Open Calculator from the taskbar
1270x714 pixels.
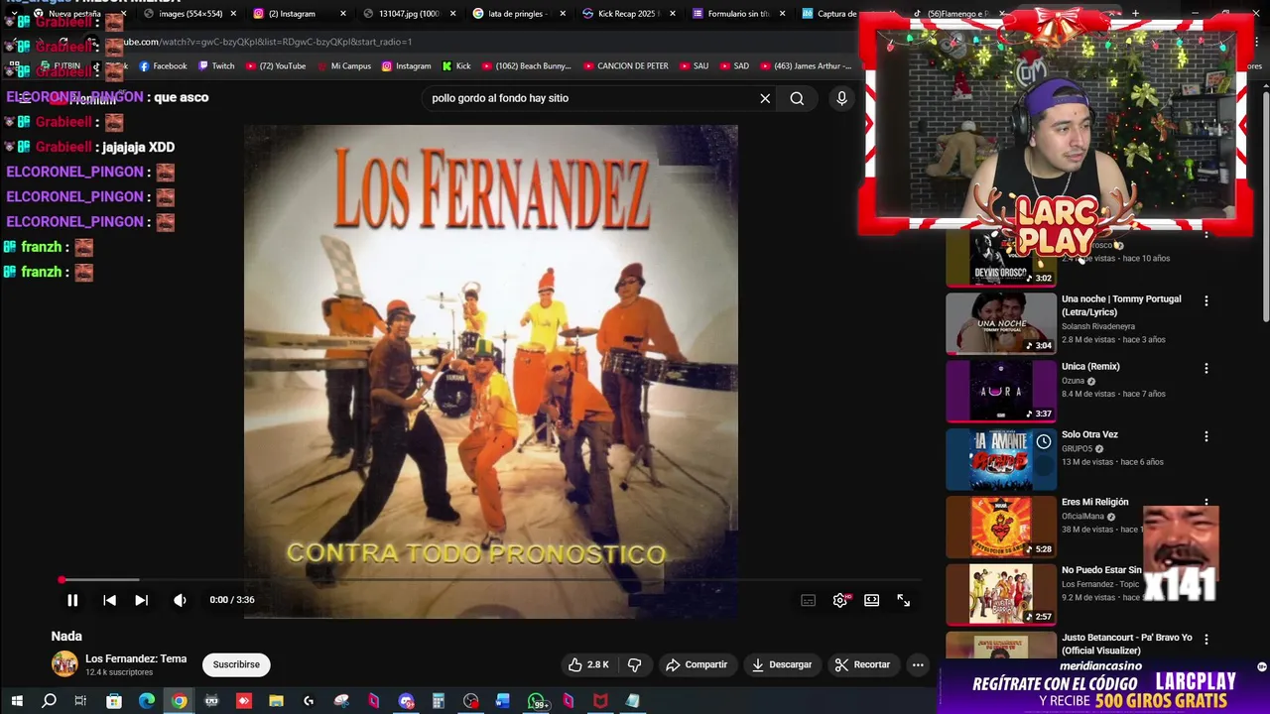(x=438, y=701)
